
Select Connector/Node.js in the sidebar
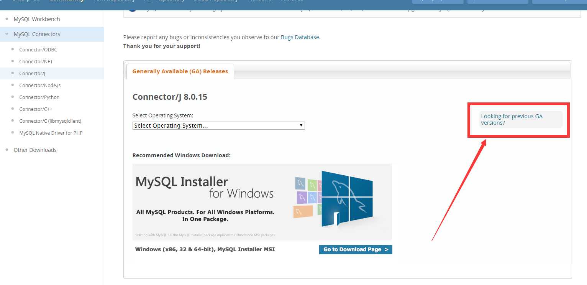tap(40, 85)
